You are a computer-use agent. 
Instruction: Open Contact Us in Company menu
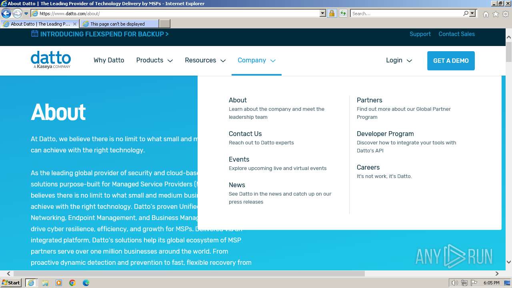coord(245,134)
